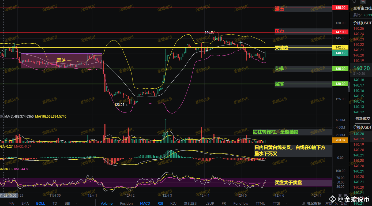Select the 135.00 green price label
372x206 pixels.
[x=340, y=69]
